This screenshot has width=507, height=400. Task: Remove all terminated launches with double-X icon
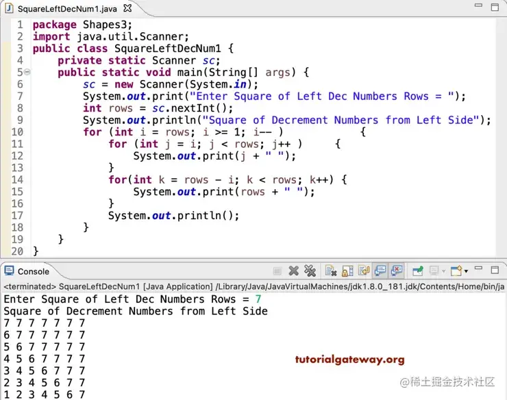[x=310, y=271]
